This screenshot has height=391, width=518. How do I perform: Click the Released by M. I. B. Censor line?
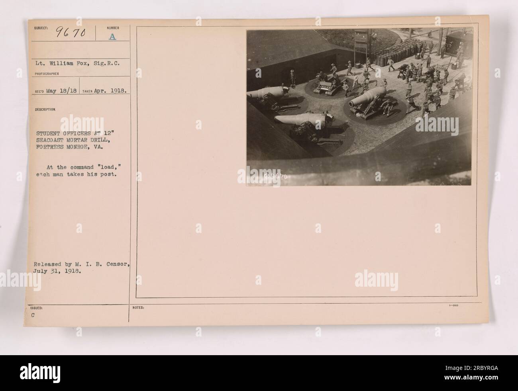pos(80,264)
